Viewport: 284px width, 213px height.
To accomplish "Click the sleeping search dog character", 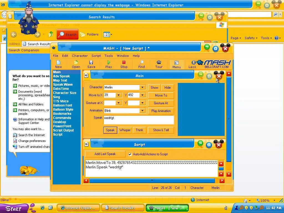I will 29,171.
